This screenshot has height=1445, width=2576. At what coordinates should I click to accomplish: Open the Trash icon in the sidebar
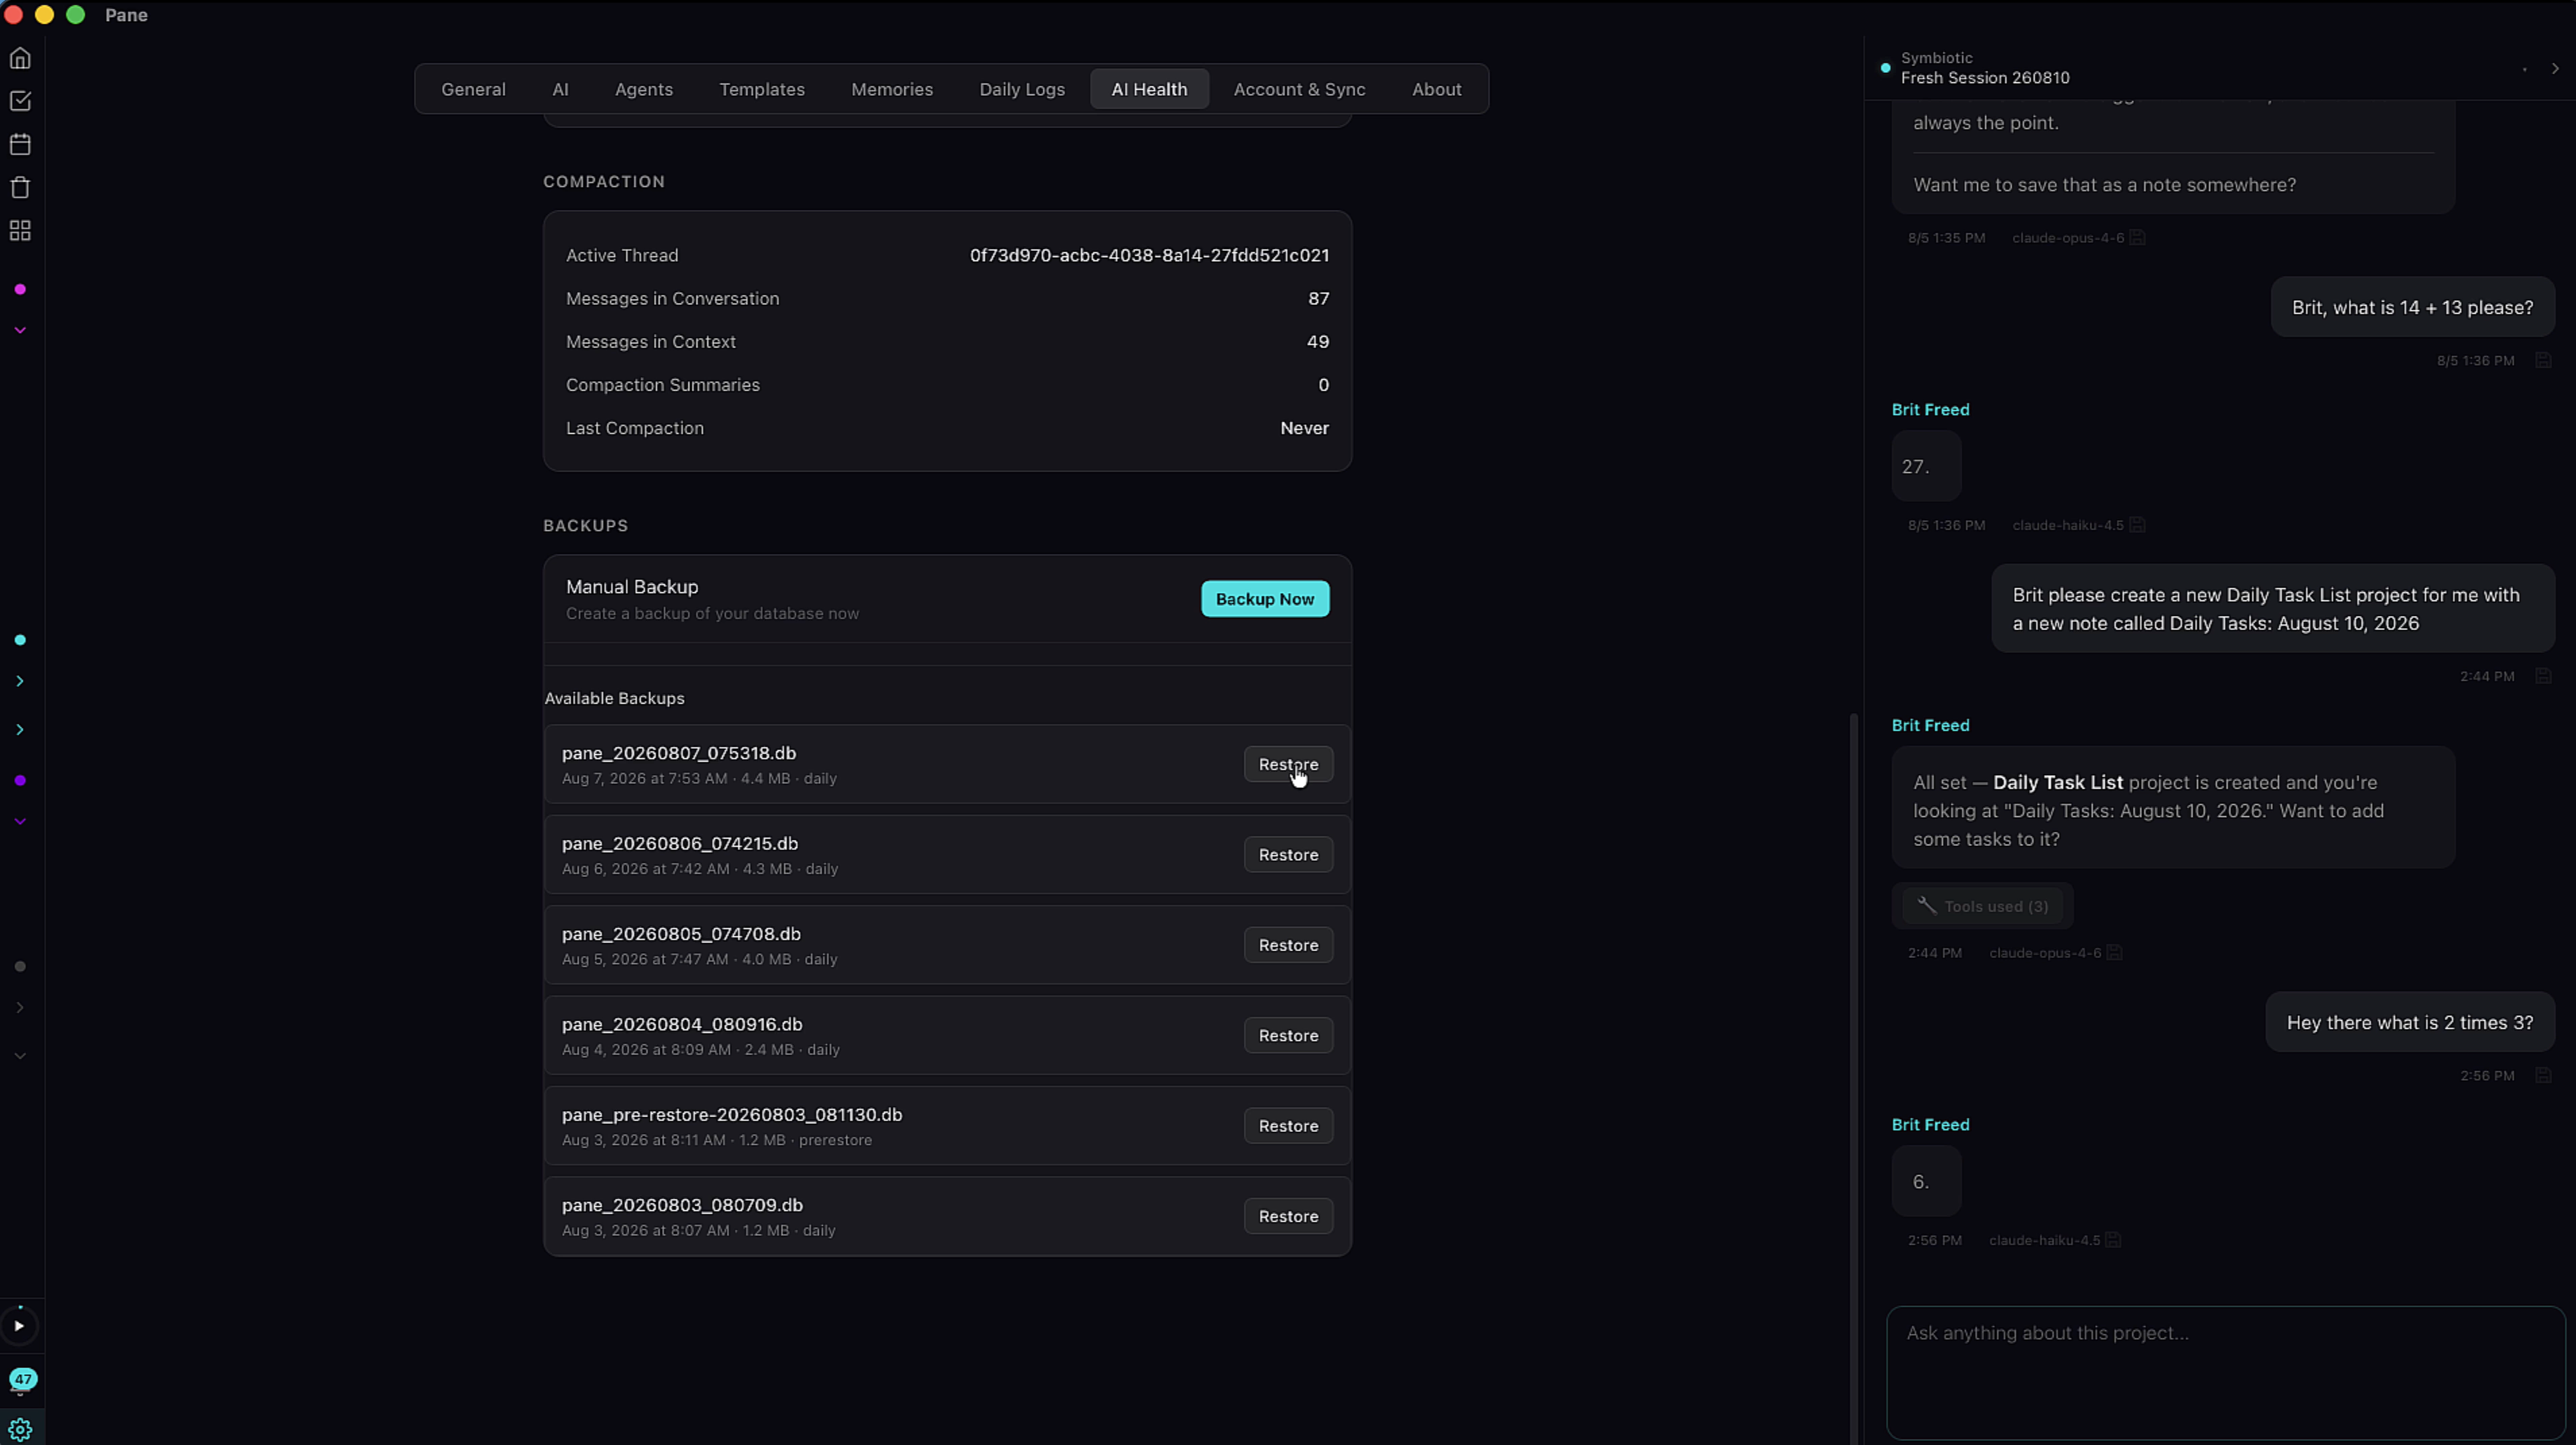point(20,187)
